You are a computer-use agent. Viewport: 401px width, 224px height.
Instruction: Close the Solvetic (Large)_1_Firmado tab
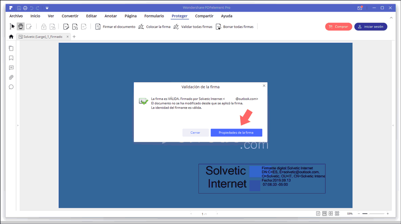67,37
